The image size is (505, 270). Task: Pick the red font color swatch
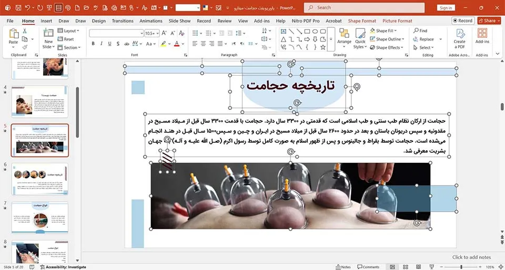[177, 44]
